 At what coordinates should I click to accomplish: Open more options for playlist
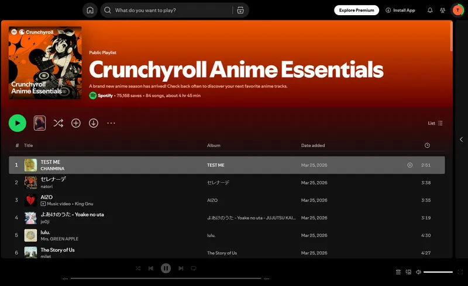111,123
